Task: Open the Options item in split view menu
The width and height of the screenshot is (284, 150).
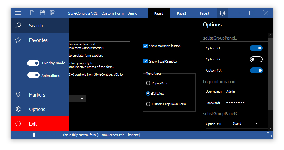Action: tap(40, 109)
